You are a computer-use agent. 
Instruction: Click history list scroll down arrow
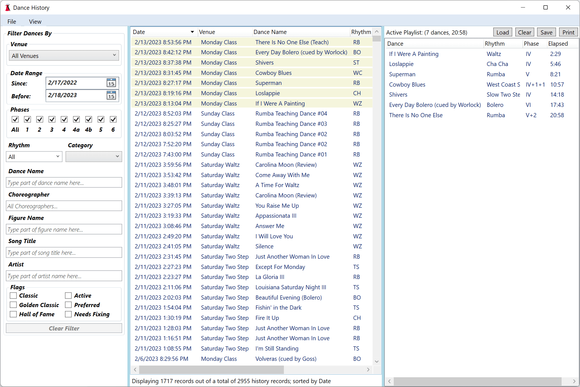(x=377, y=361)
